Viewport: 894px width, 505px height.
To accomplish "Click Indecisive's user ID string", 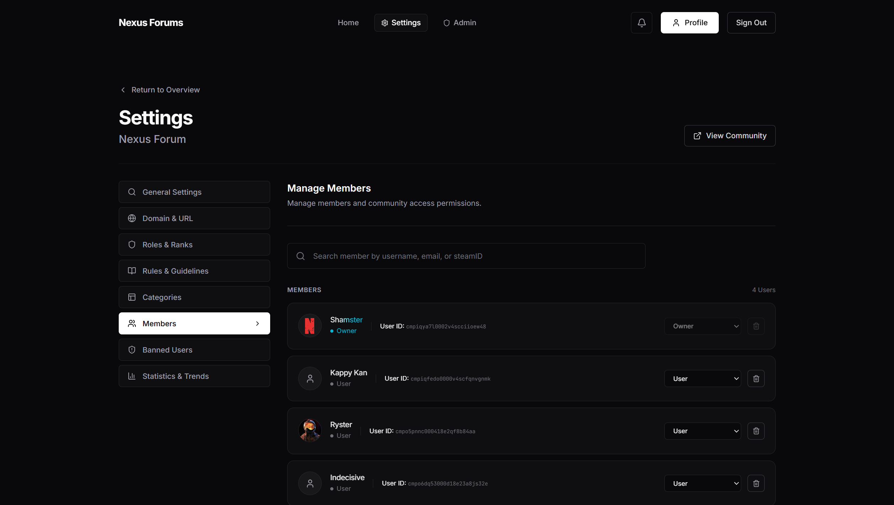I will tap(448, 484).
